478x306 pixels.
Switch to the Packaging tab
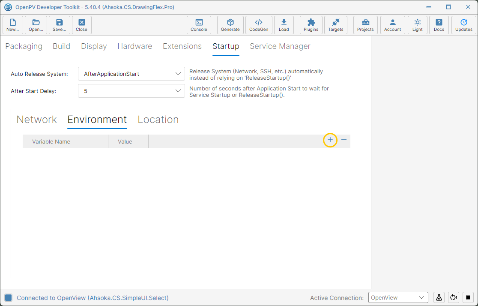[24, 46]
